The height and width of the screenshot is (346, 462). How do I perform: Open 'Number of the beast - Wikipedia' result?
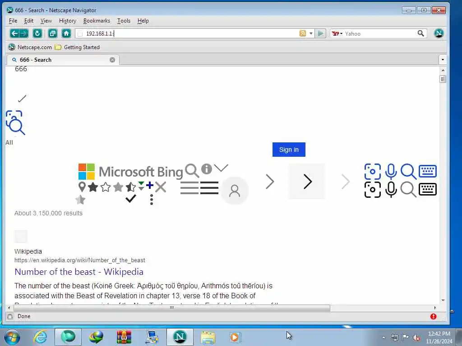79,272
